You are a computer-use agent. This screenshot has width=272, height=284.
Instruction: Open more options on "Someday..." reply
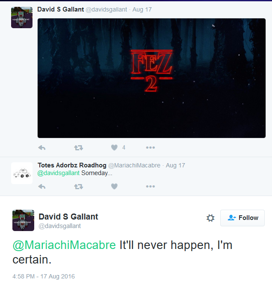coord(151,186)
